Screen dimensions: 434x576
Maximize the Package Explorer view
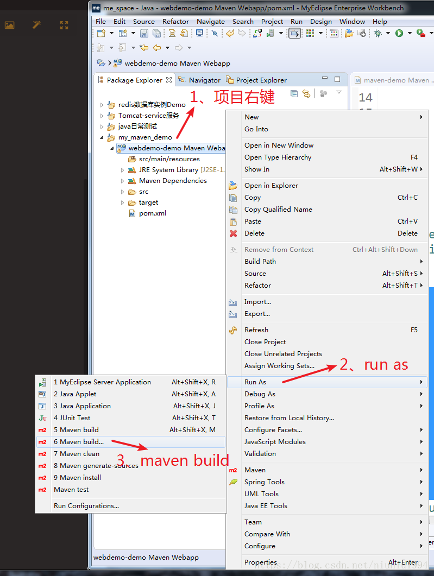(x=337, y=79)
